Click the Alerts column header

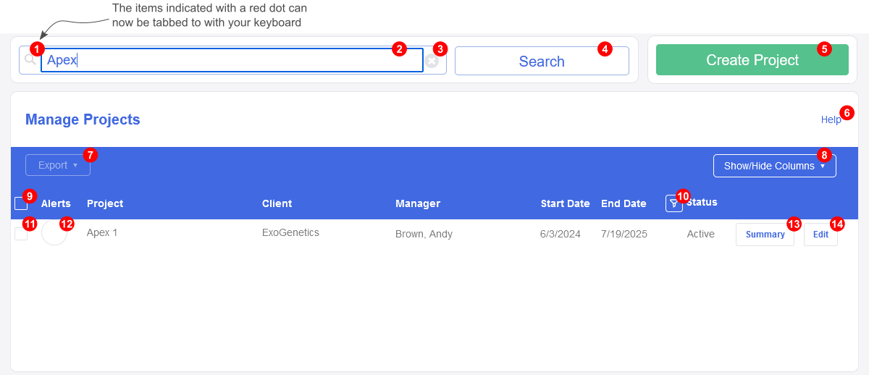56,203
